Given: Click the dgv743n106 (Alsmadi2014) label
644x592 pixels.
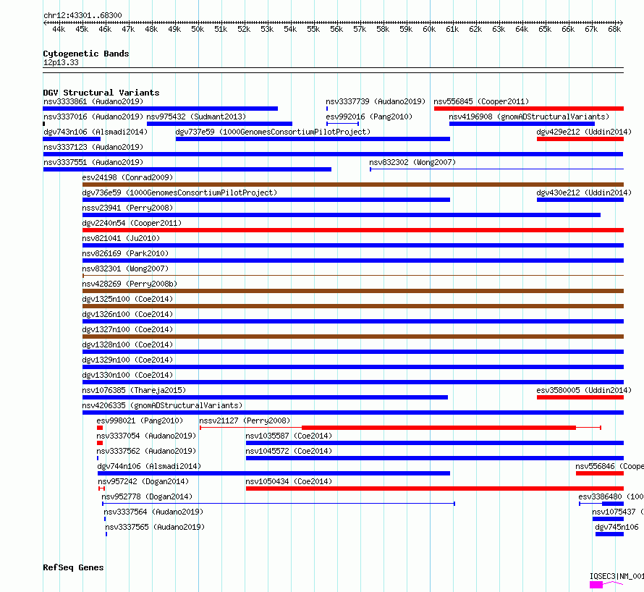Looking at the screenshot, I should (x=96, y=132).
